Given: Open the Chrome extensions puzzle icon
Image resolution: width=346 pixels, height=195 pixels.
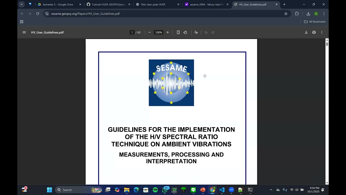Looking at the screenshot, I should (297, 14).
